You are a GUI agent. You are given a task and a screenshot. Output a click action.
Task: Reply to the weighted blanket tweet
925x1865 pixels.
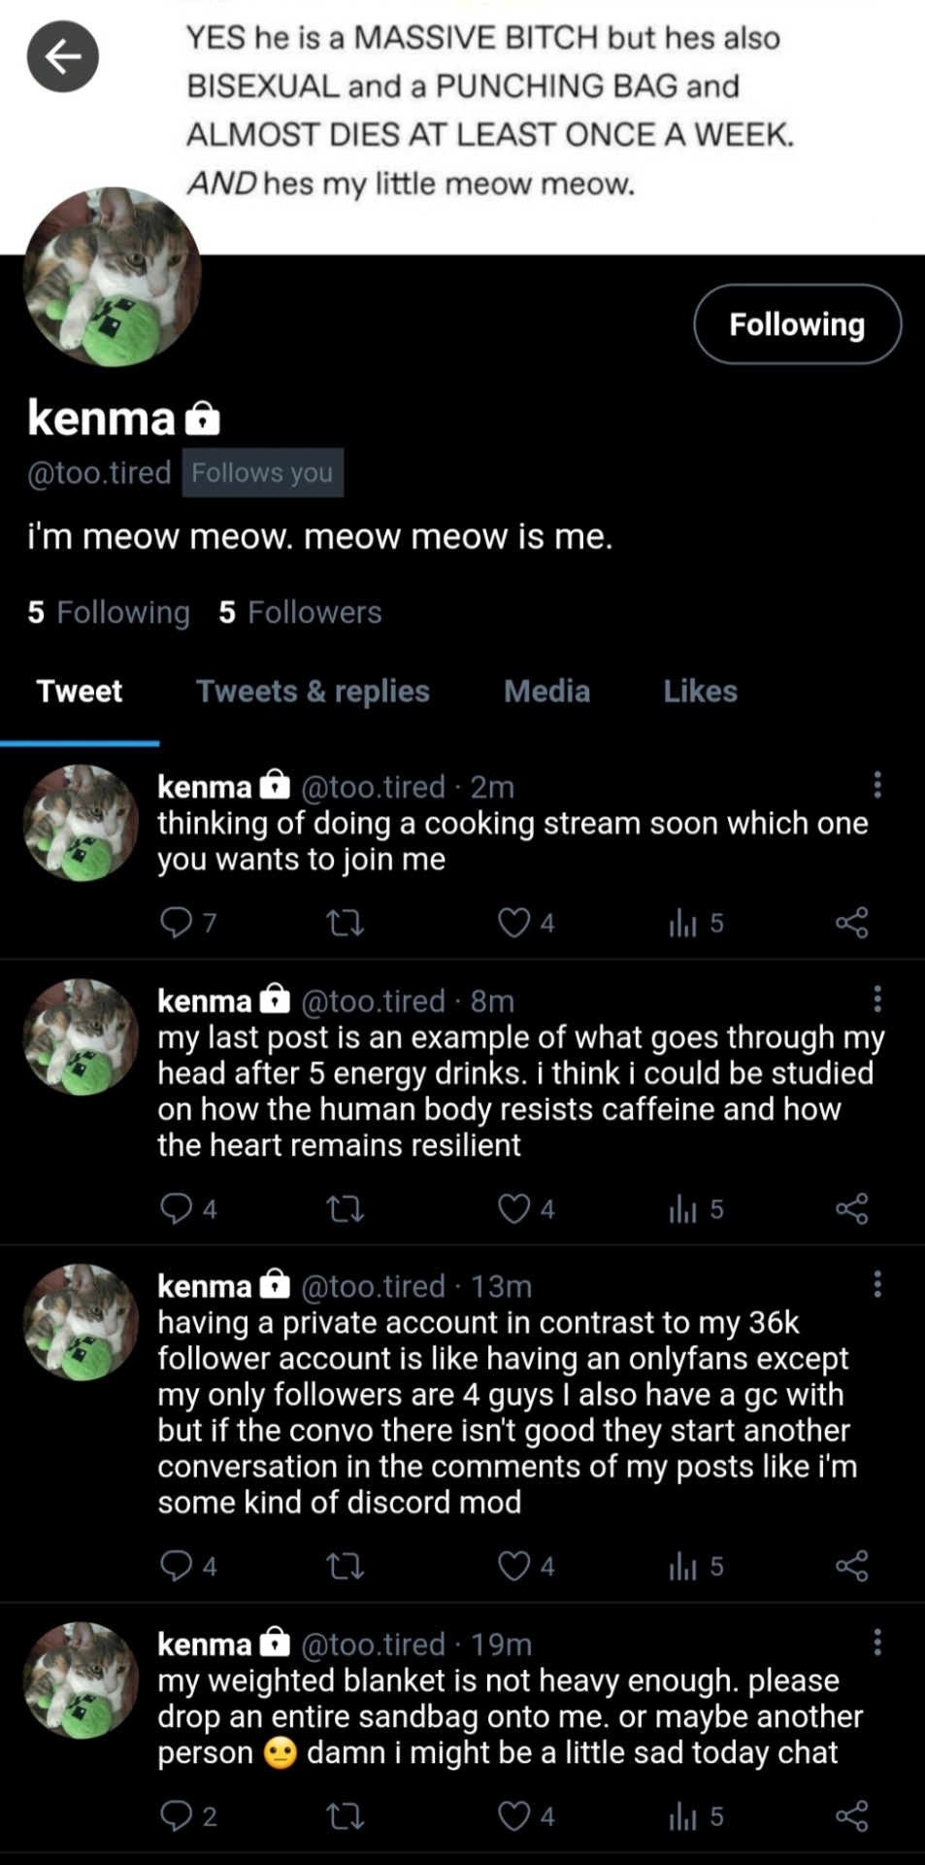[x=177, y=1815]
